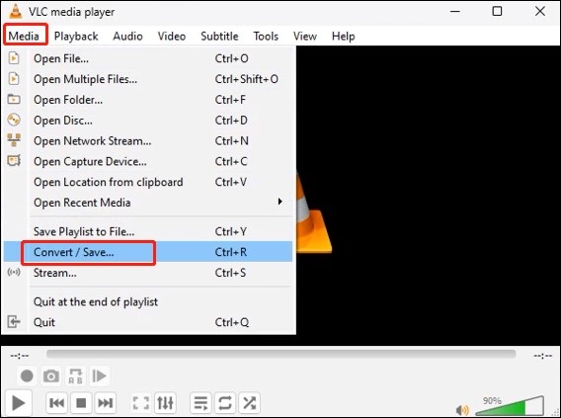The height and width of the screenshot is (418, 561).
Task: Open extended settings equalizer icon
Action: tap(165, 403)
